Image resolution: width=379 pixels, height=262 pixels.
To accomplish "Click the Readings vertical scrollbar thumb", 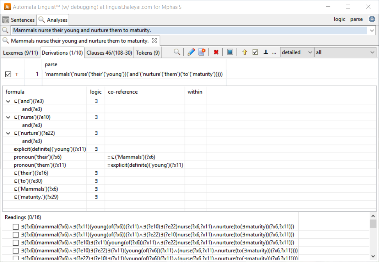I will [373, 224].
